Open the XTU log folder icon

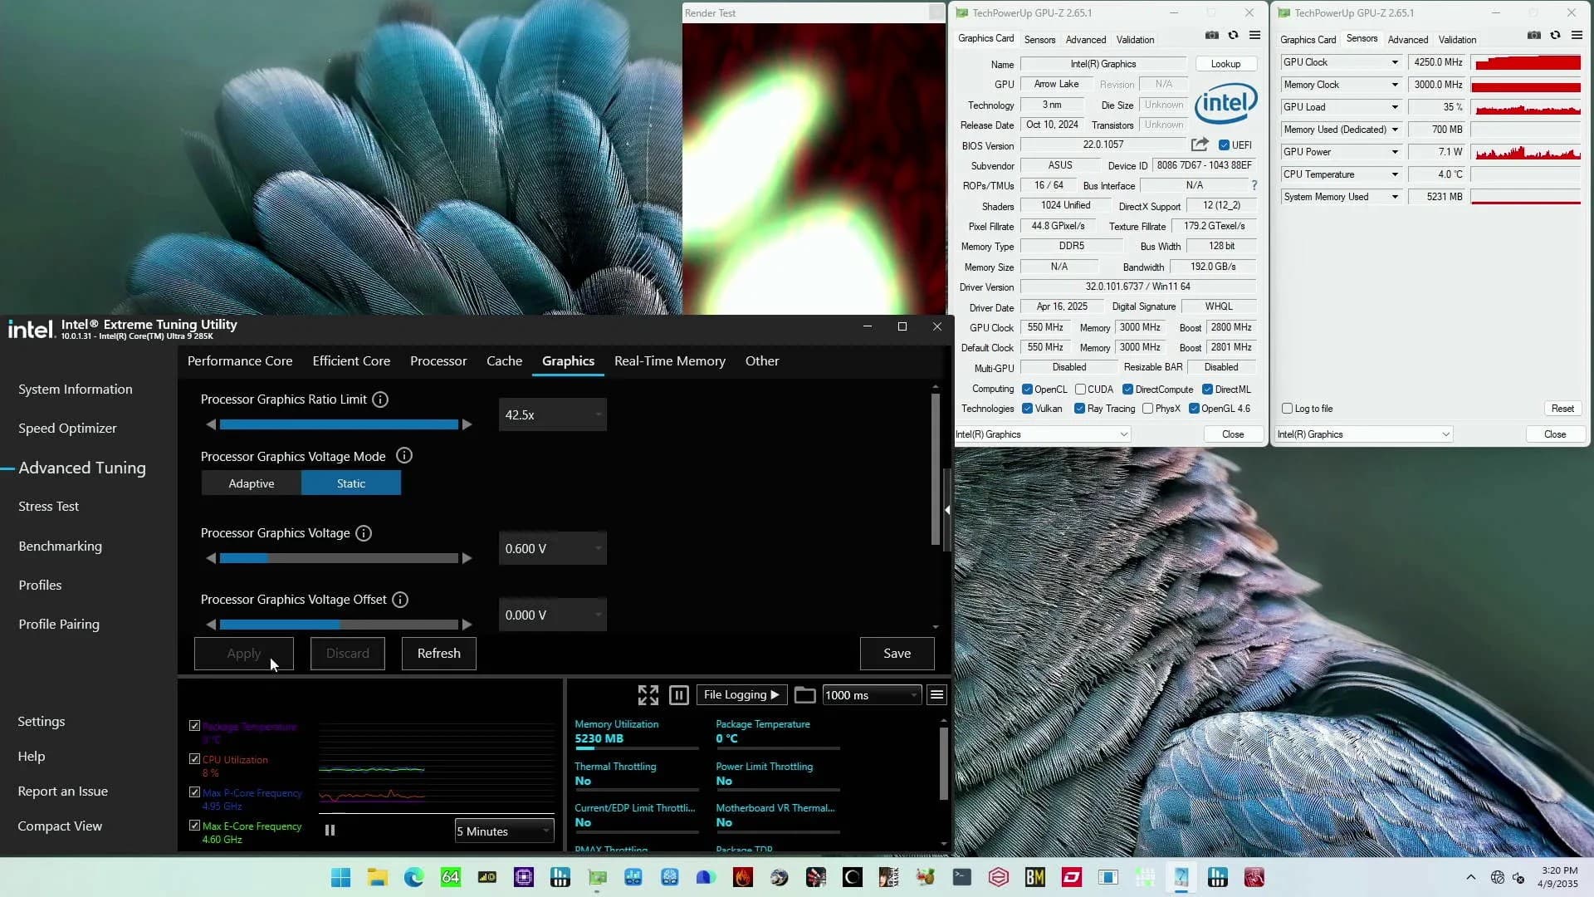tap(804, 695)
